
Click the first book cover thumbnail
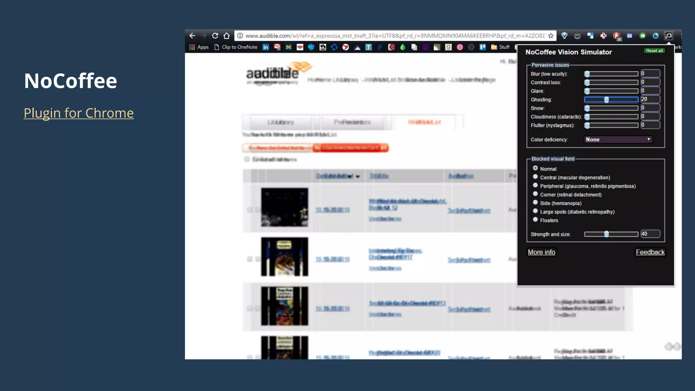pyautogui.click(x=284, y=207)
